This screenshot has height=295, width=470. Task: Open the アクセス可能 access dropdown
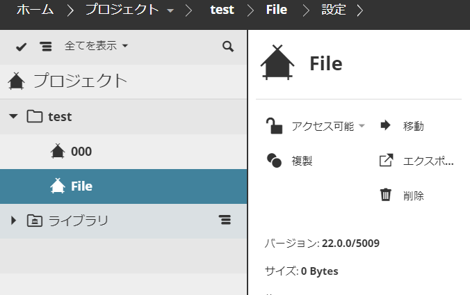[x=328, y=126]
